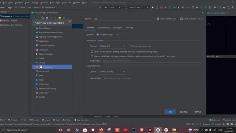236x133 pixels.
Task: Click the Copy configuration icon
Action: [43, 18]
